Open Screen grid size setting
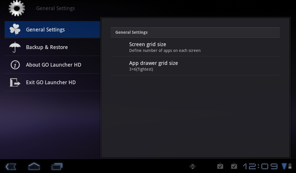Screen dimensions: 296x173 point(195,47)
